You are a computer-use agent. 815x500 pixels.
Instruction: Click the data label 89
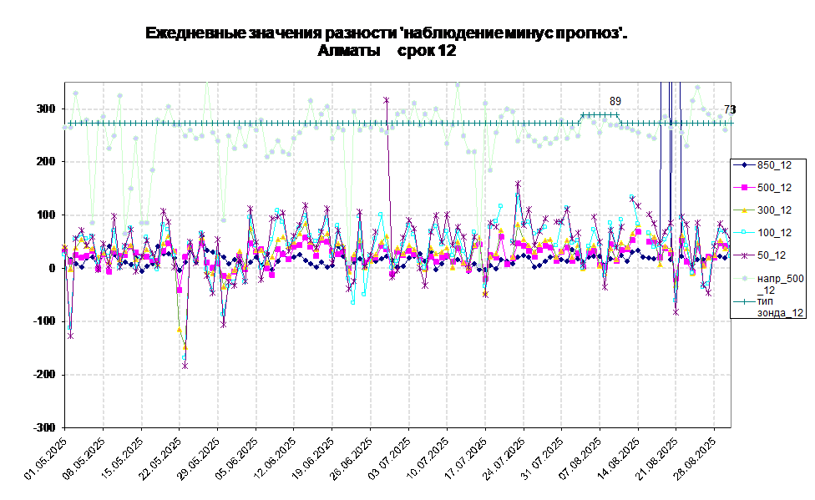pyautogui.click(x=615, y=102)
